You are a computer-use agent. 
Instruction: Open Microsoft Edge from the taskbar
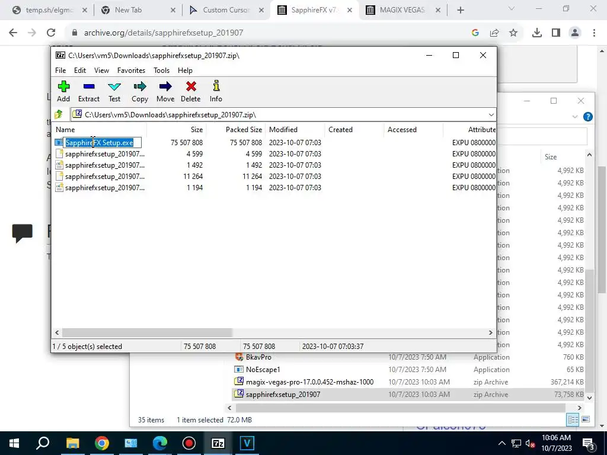coord(159,443)
